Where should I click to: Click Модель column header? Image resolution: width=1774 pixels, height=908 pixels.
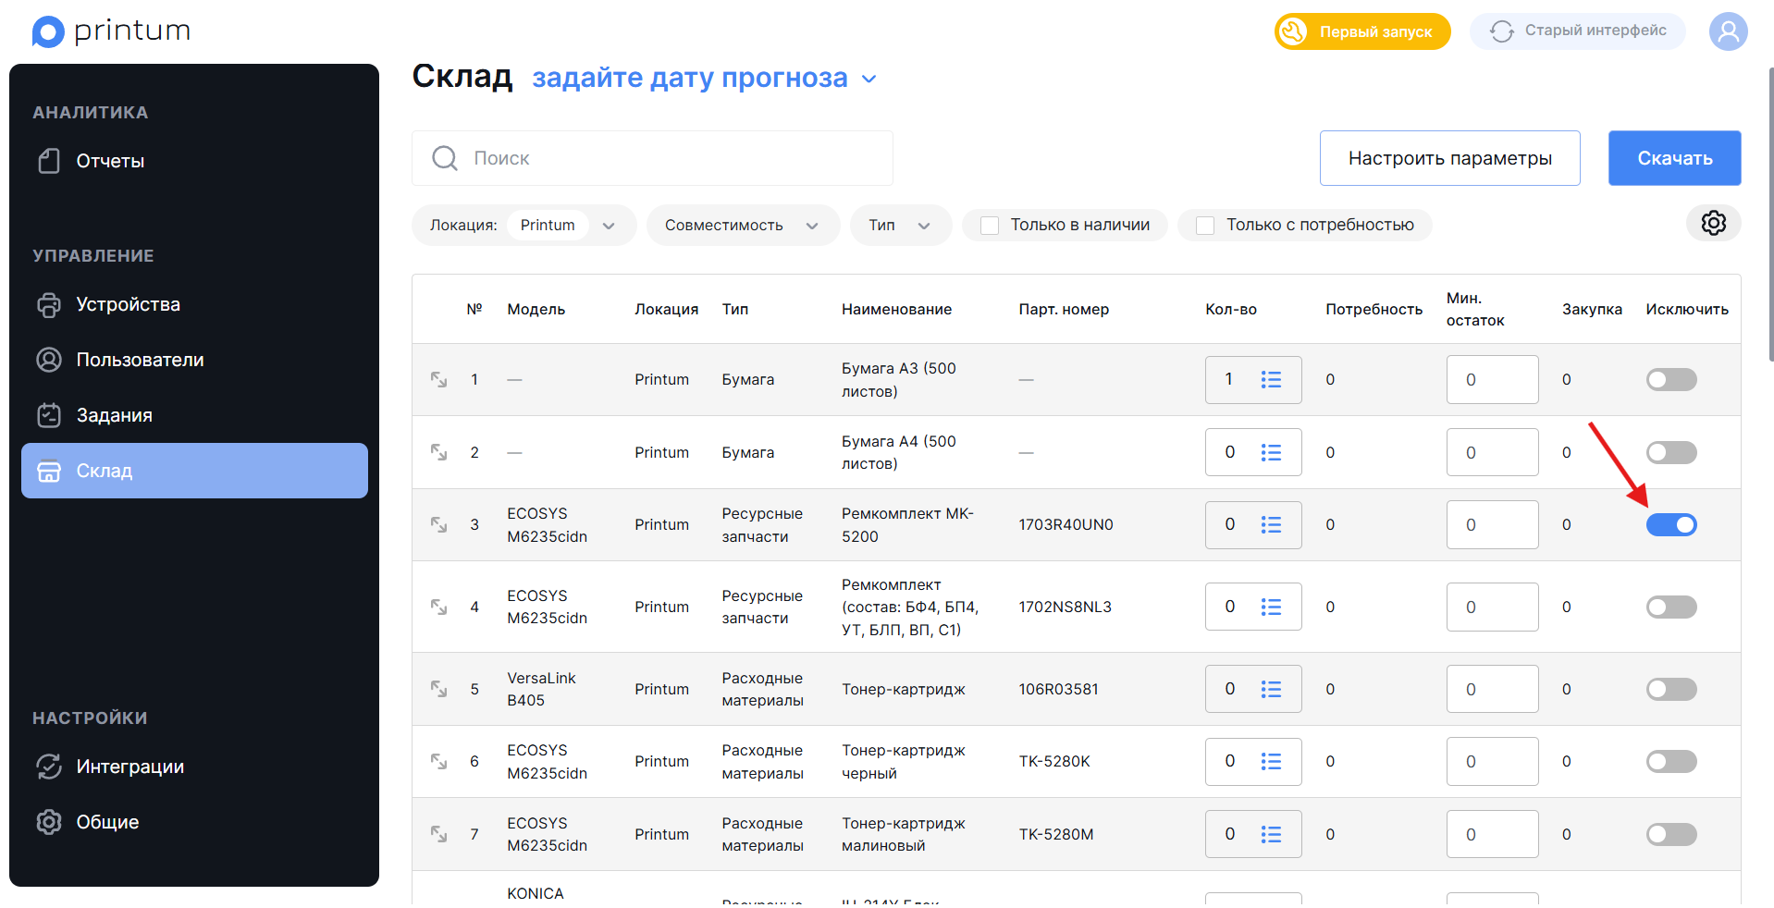point(536,309)
